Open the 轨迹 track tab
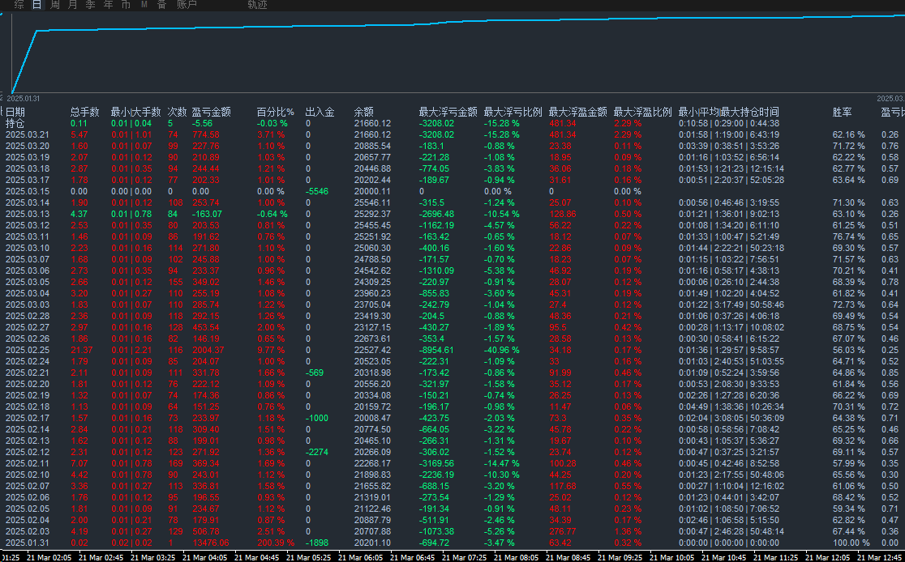Viewport: 905px width, 562px height. 257,5
